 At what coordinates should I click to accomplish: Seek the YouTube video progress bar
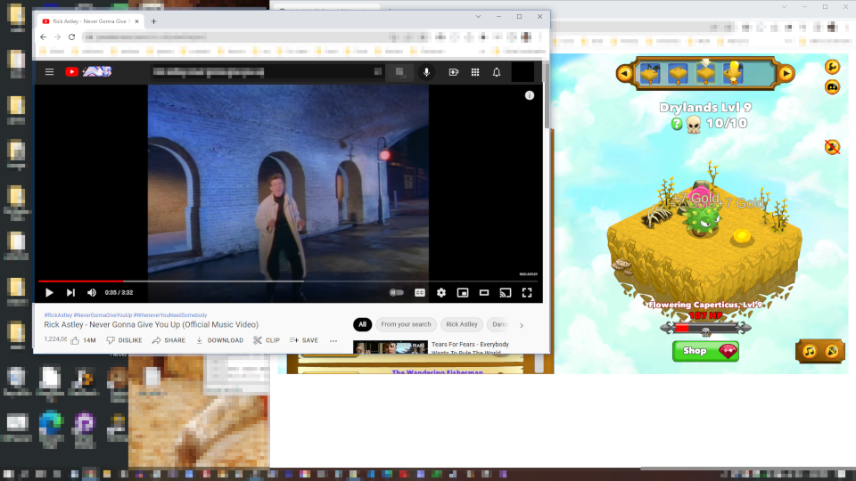pyautogui.click(x=288, y=281)
